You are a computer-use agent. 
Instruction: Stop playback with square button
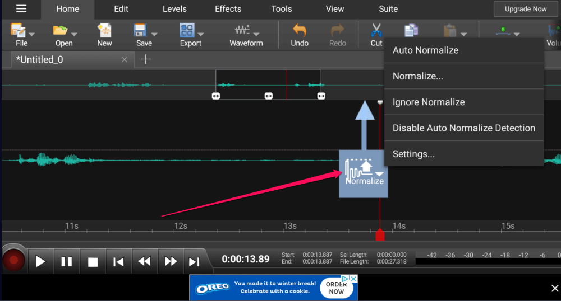click(93, 262)
